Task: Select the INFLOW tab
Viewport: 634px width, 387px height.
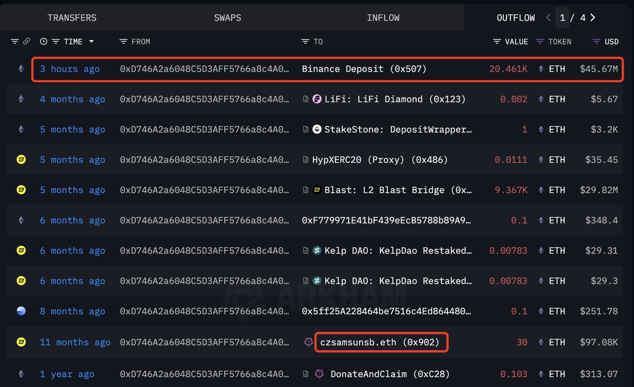Action: (383, 18)
